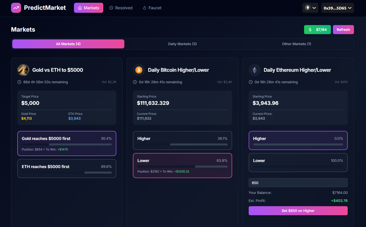Click the Bitcoin icon on the Daily Bitcoin market
Viewport: 366px width, 227px height.
139,70
